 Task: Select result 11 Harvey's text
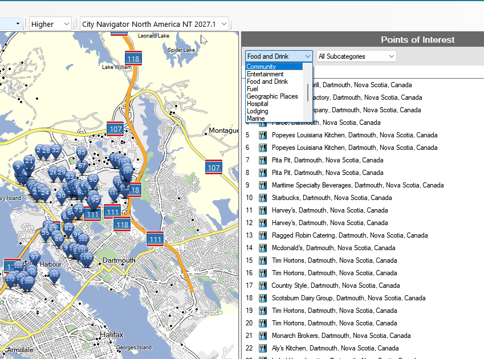coord(330,210)
